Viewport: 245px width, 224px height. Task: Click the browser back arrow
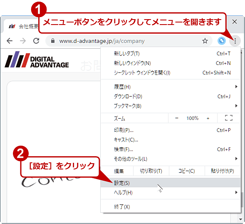coord(10,41)
